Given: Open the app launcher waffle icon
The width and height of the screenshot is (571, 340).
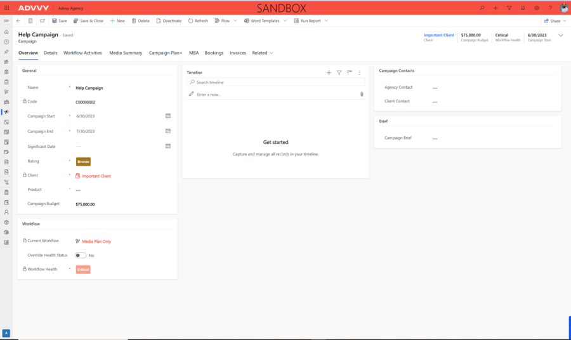Looking at the screenshot, I should point(6,8).
